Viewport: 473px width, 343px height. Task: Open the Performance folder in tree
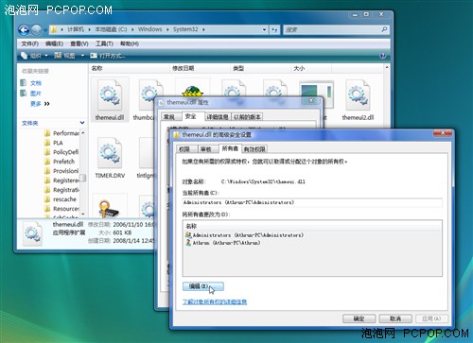(65, 133)
